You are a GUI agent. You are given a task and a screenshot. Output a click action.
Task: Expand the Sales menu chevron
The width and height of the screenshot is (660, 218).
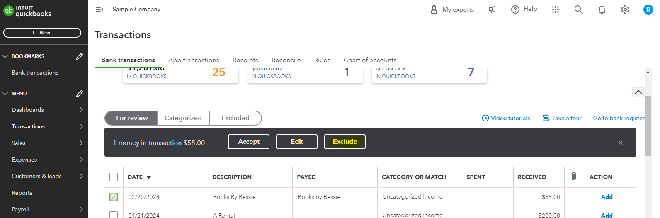click(81, 143)
